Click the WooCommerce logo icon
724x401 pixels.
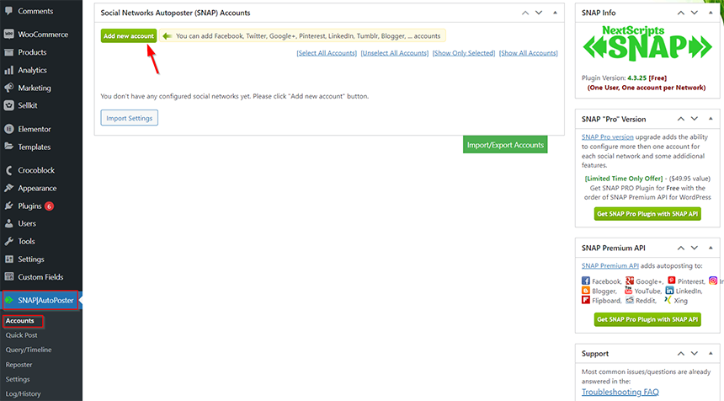8,35
